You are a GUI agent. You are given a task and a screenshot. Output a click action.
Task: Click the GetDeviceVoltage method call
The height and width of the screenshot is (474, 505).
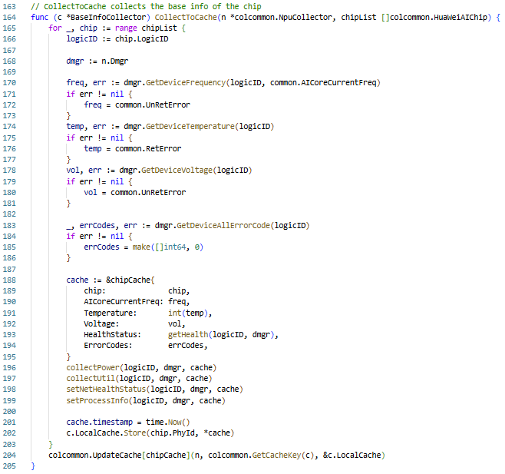(x=177, y=171)
